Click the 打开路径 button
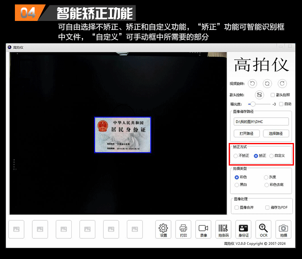 (246, 133)
